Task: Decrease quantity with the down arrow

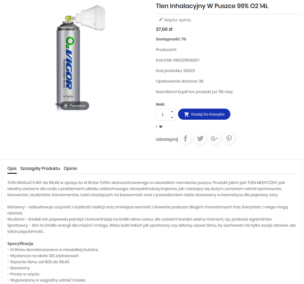Action: [x=172, y=117]
